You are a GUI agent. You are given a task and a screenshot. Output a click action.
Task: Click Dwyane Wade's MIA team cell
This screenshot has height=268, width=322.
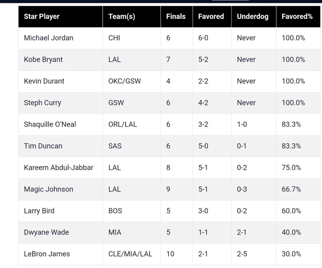tap(132, 232)
